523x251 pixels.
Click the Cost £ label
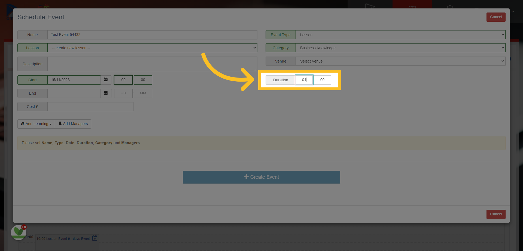click(32, 107)
